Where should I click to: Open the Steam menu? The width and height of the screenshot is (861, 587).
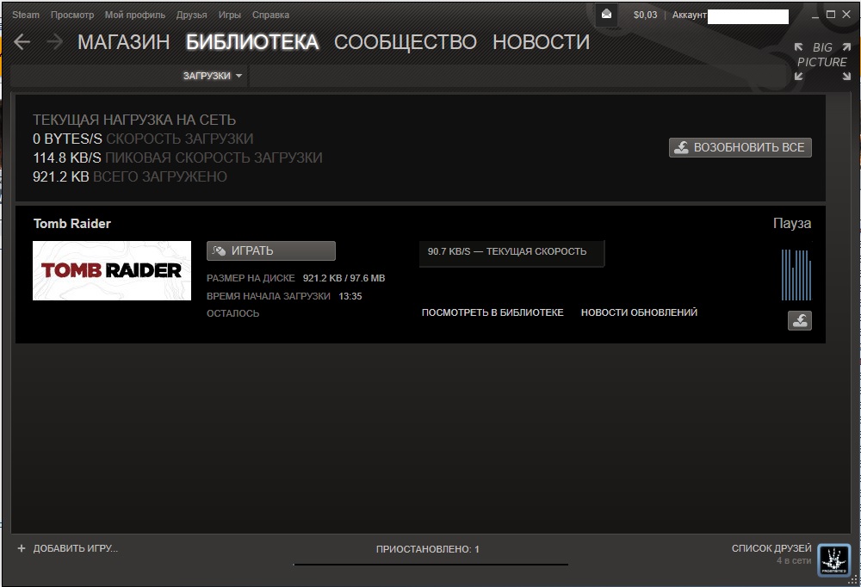click(x=26, y=15)
